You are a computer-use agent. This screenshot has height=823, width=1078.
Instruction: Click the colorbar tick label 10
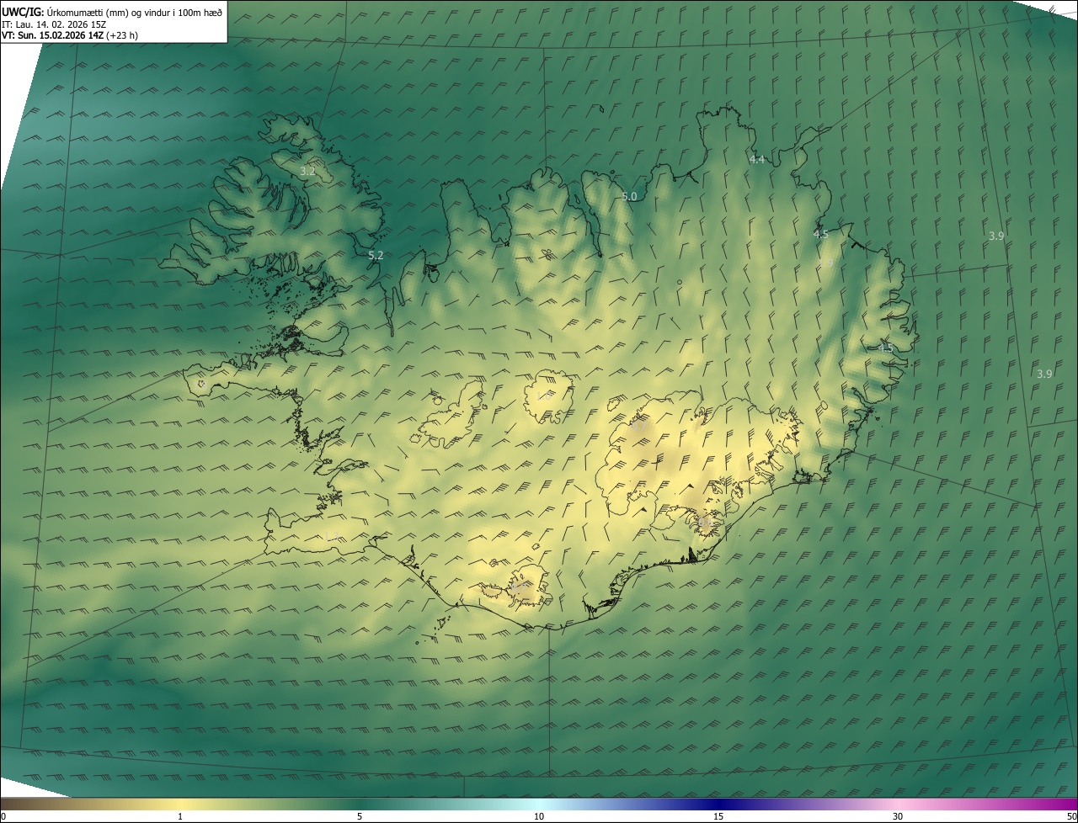[x=539, y=816]
